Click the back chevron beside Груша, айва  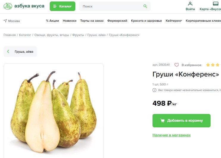[8, 51]
